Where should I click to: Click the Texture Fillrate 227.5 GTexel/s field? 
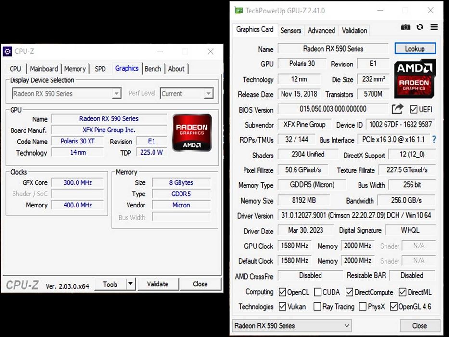[x=407, y=170]
